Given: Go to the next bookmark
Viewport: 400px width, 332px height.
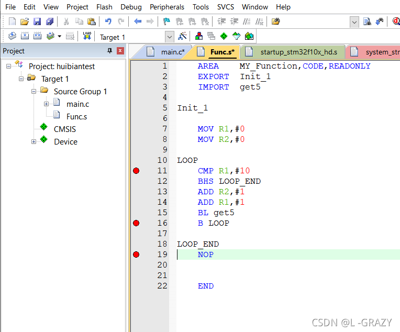Looking at the screenshot, I should point(192,21).
